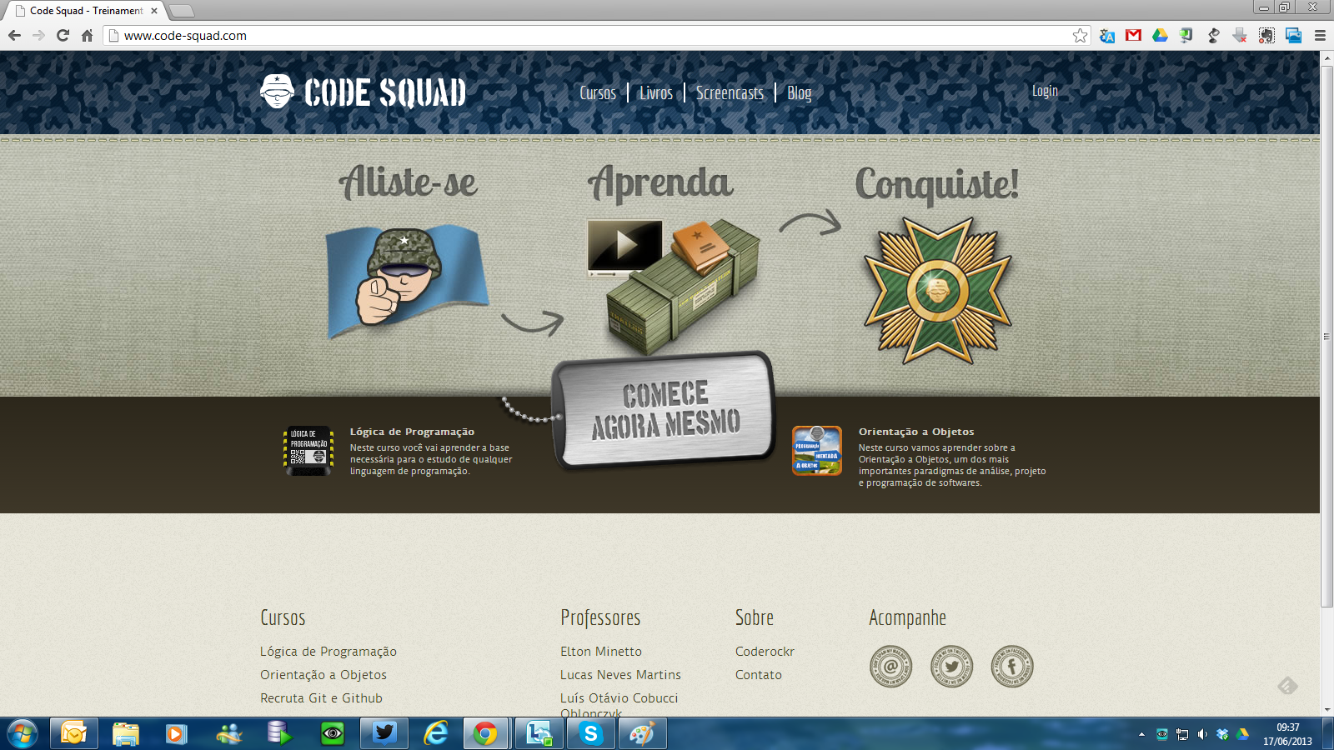Close the Code Squad tab
The height and width of the screenshot is (750, 1334).
point(154,11)
